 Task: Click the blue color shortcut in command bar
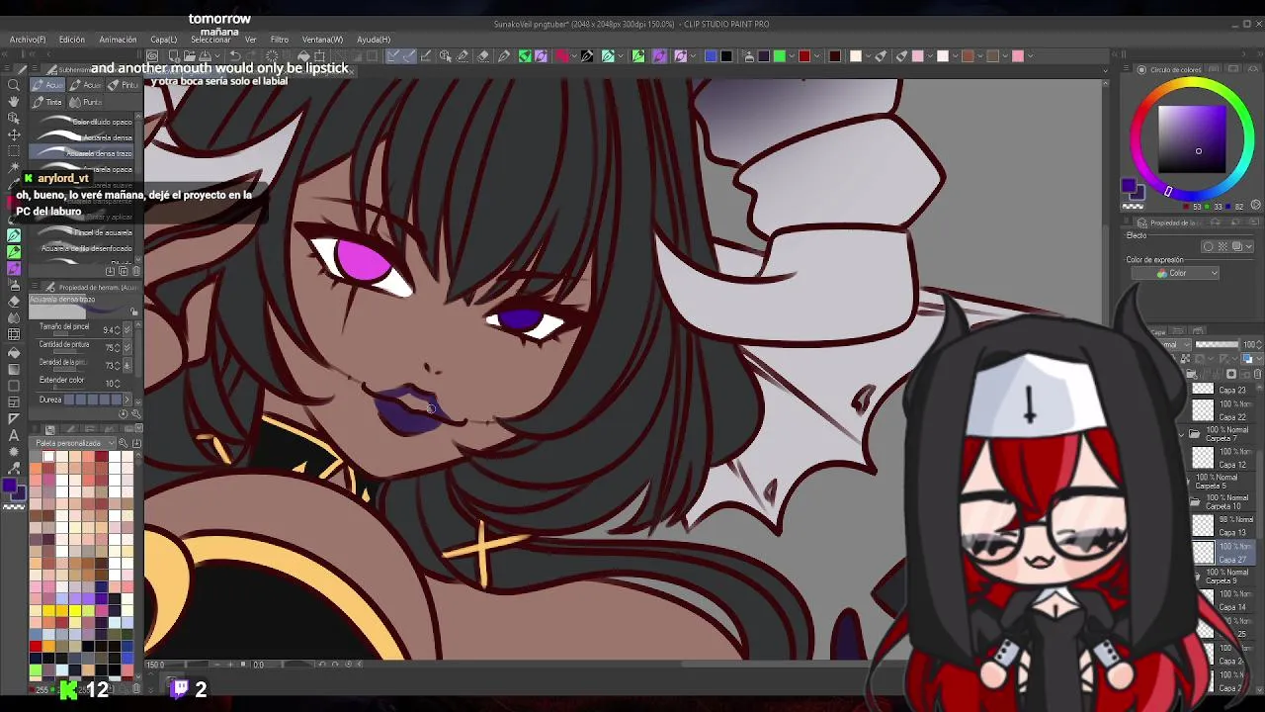click(711, 56)
